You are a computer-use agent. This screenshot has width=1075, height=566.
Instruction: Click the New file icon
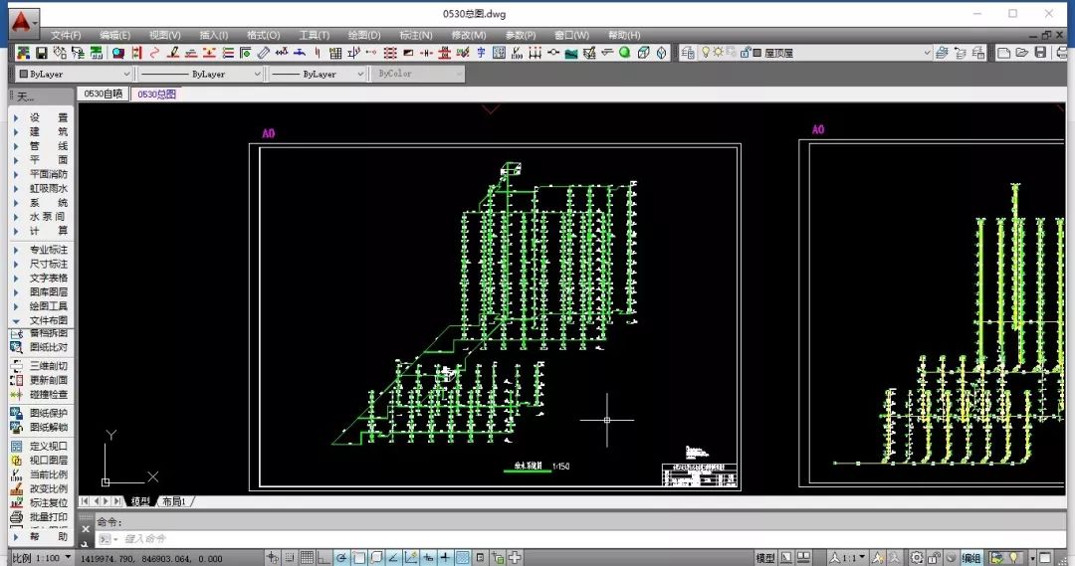tap(1003, 53)
